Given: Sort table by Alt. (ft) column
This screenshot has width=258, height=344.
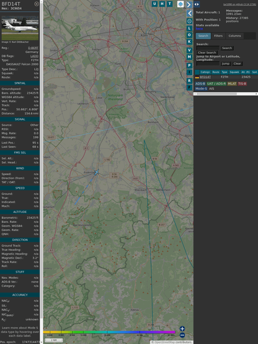Looking at the screenshot, I should click(x=246, y=72).
